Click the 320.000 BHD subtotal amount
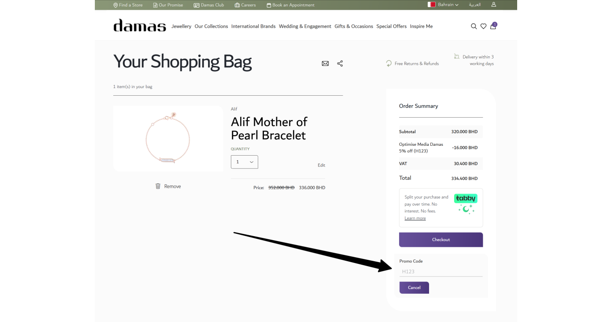 [464, 132]
